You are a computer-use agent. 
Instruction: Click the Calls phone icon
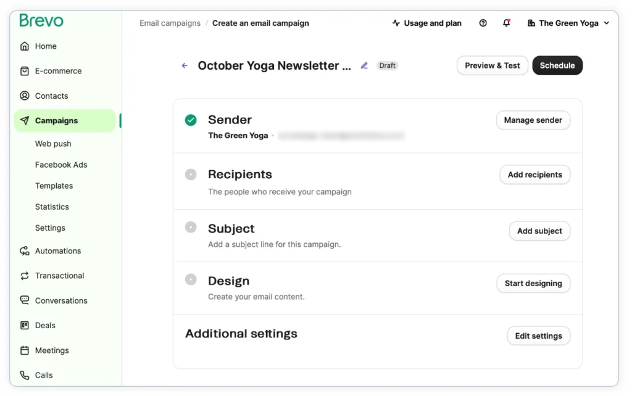click(25, 376)
